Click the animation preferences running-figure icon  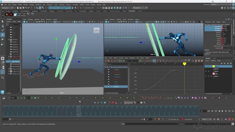(233, 119)
